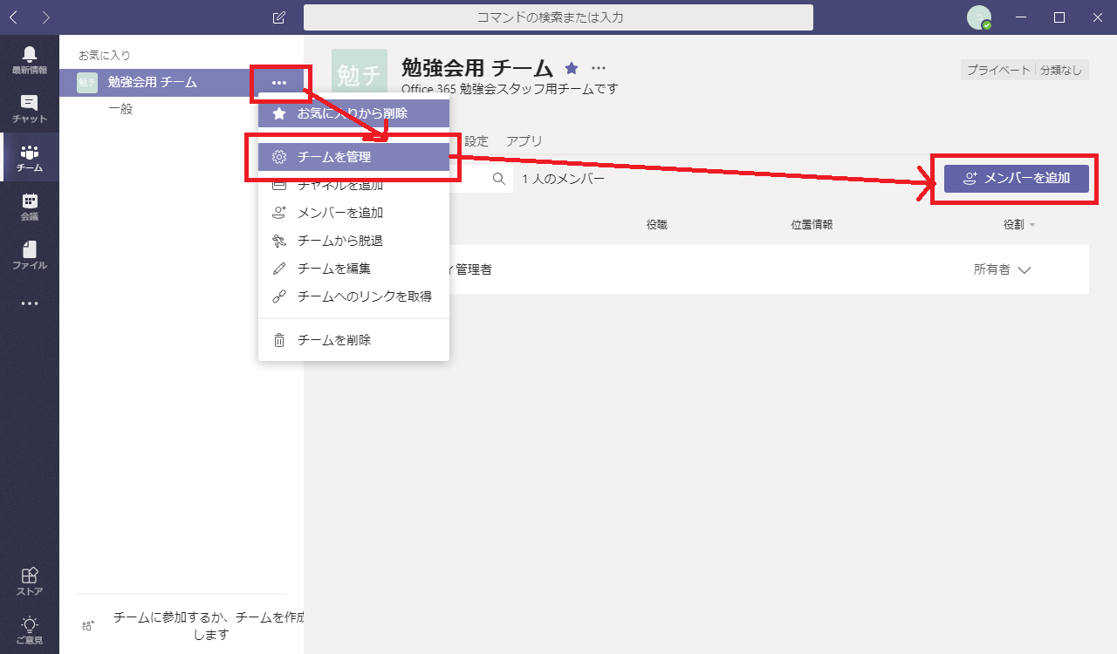
Task: Maximize the Teams window
Action: (x=1059, y=17)
